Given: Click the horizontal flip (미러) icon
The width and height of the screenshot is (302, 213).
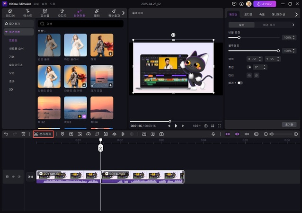Looking at the screenshot, I should 250,75.
